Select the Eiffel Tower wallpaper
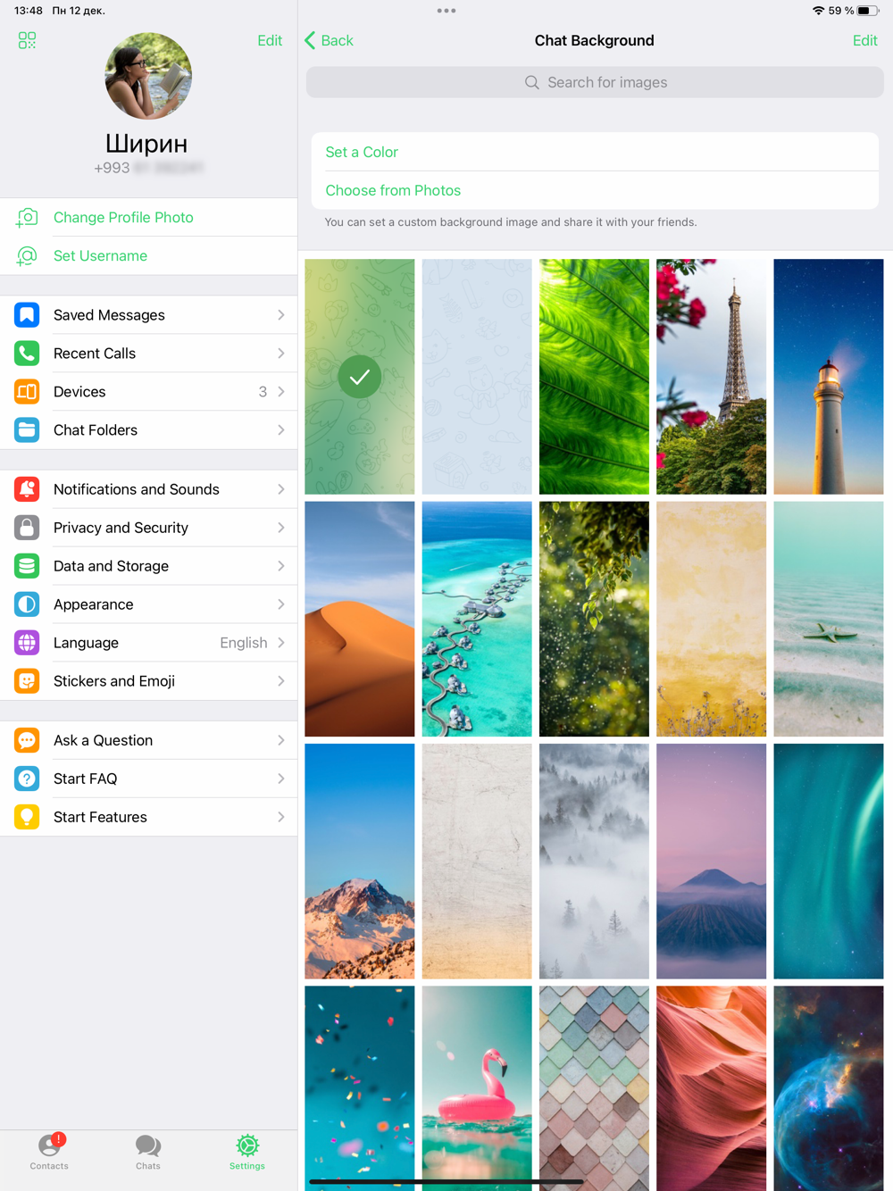 point(711,377)
